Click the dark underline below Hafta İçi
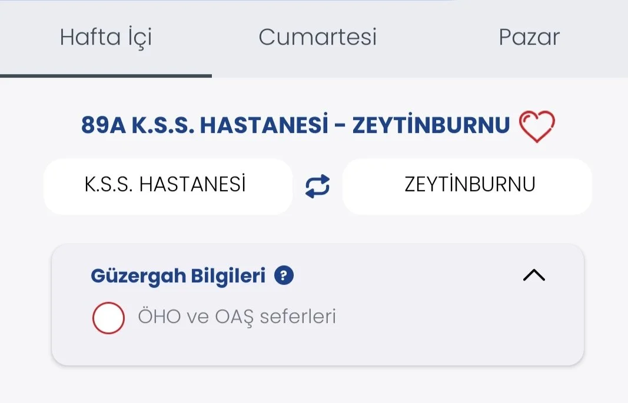Image resolution: width=628 pixels, height=403 pixels. point(106,75)
